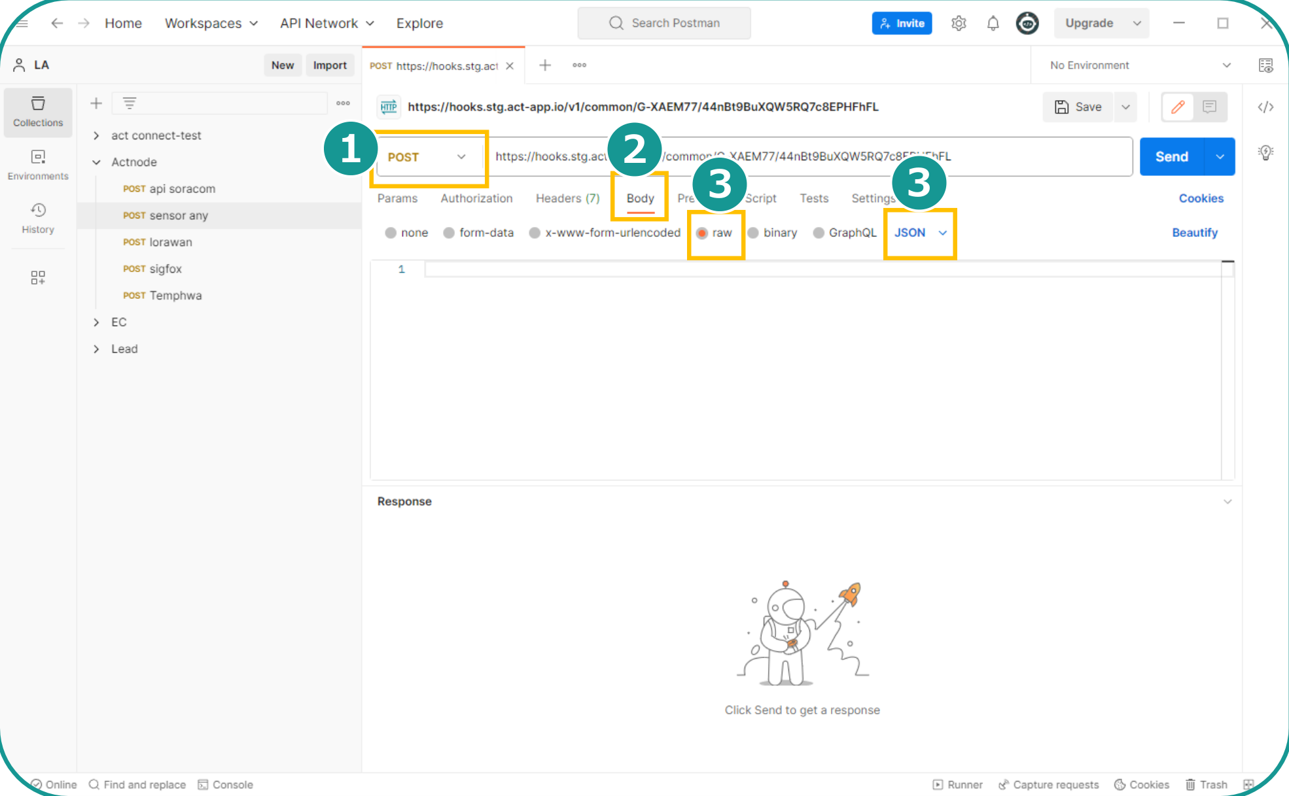Go back with the left arrow

58,23
